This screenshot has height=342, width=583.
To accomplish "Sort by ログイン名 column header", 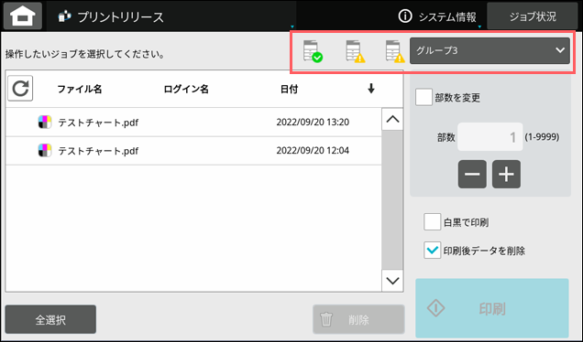I will pyautogui.click(x=186, y=89).
